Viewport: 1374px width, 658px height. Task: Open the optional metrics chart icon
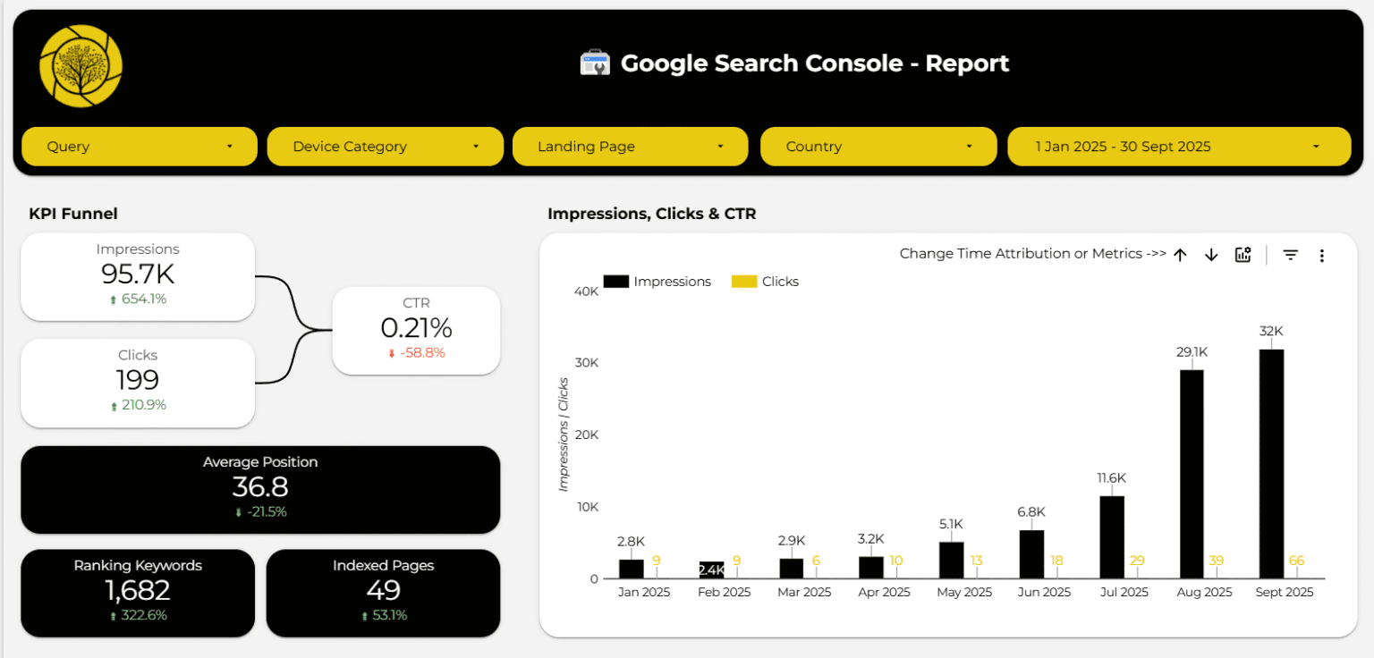(x=1243, y=255)
